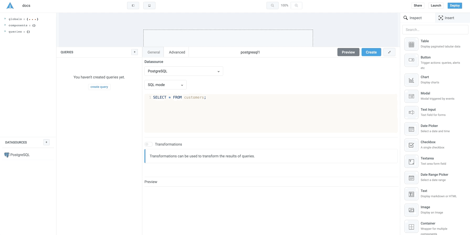
Task: Click the create query link
Action: [x=99, y=87]
